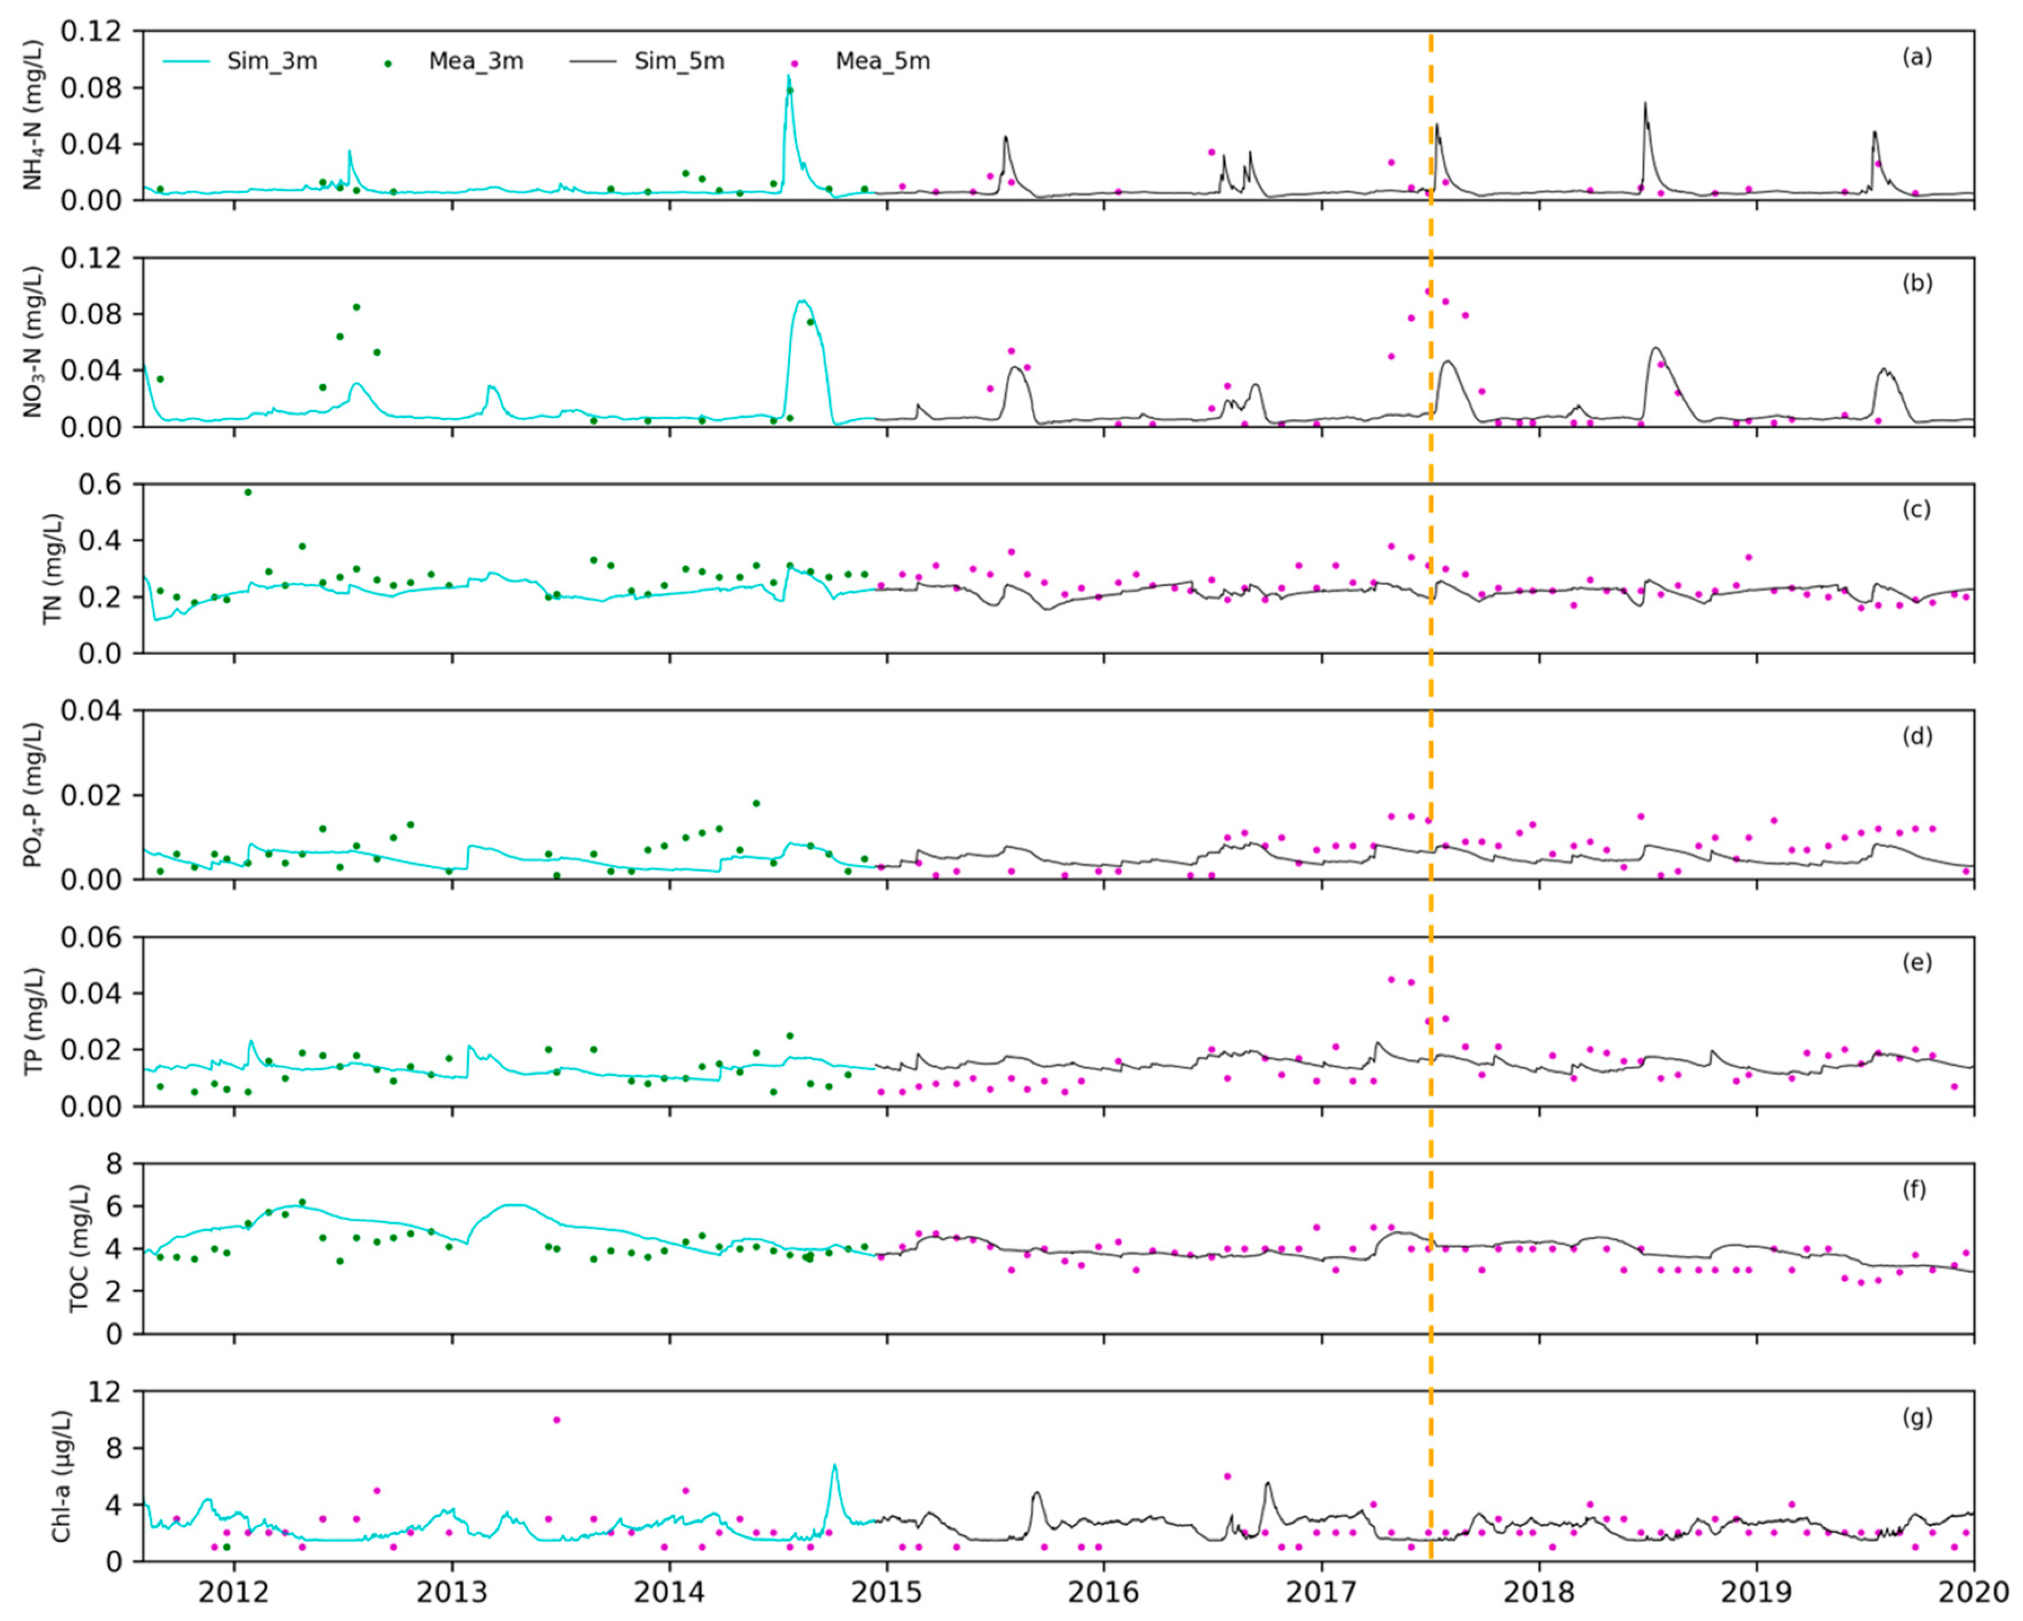Click the NO3-N y-axis title
The image size is (2023, 1621).
[x=34, y=342]
